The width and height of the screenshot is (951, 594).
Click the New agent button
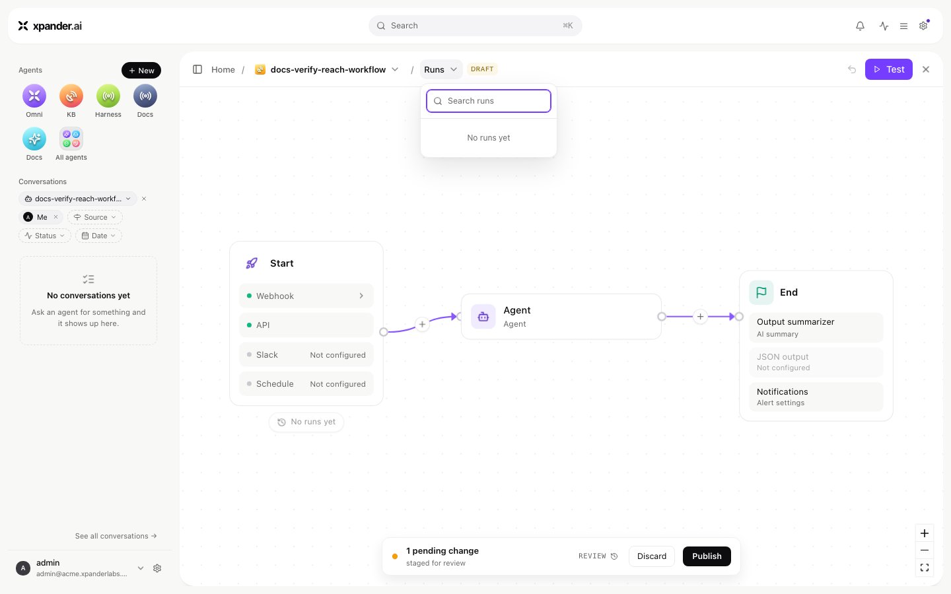pos(141,71)
